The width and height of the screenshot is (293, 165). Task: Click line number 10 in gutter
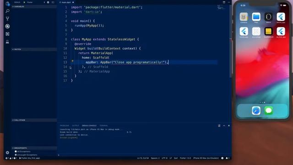tap(65, 49)
